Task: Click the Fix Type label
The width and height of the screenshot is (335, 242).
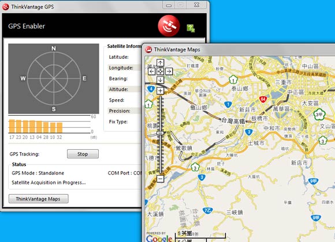Action: (x=118, y=122)
